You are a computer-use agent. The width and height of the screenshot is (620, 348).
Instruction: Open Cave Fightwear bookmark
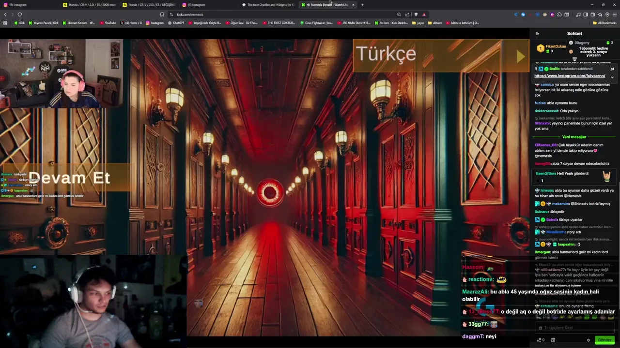[x=316, y=23]
